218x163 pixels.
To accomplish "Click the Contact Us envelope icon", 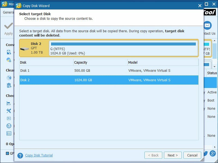I will point(208,25).
